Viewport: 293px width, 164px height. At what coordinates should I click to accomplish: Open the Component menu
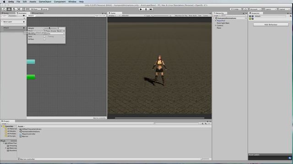tap(60, 2)
